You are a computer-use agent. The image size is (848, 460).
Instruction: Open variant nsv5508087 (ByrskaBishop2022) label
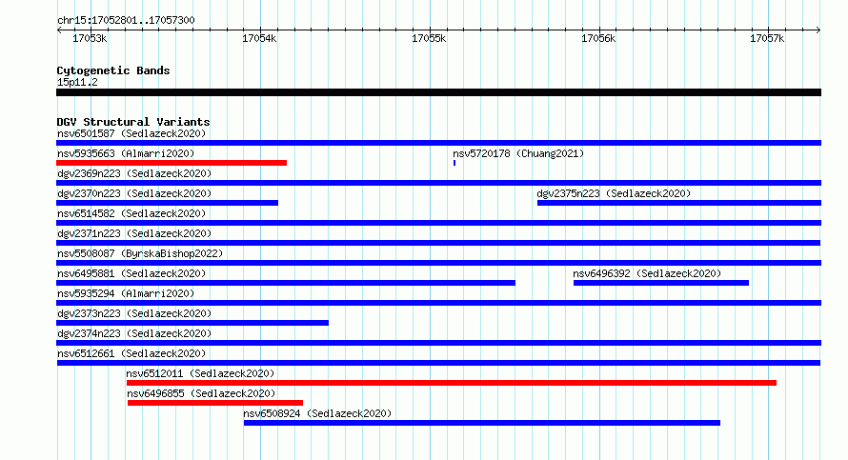[140, 253]
